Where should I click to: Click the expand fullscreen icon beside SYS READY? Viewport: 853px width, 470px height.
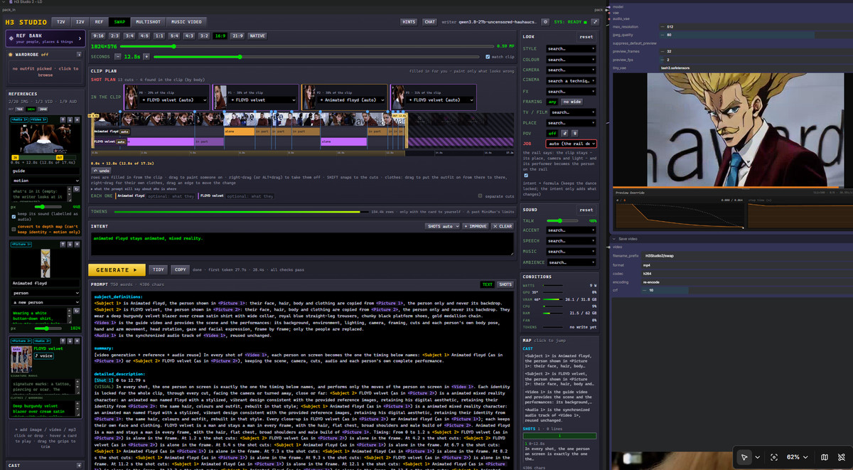click(x=595, y=22)
